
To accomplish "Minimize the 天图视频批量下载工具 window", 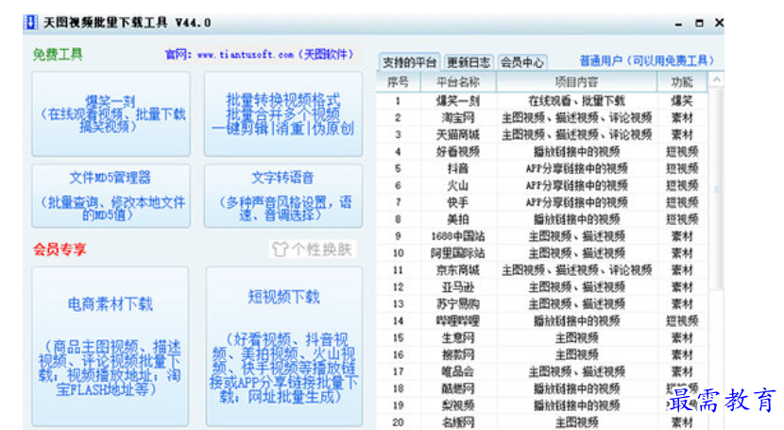I will pos(678,24).
